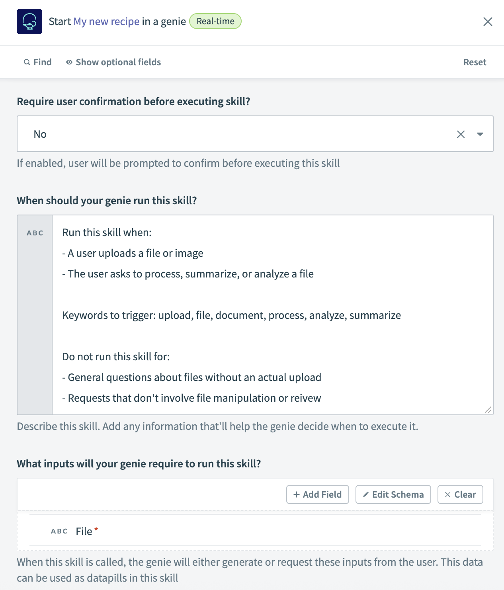Click the eye icon beside Show optional fields

pyautogui.click(x=69, y=62)
